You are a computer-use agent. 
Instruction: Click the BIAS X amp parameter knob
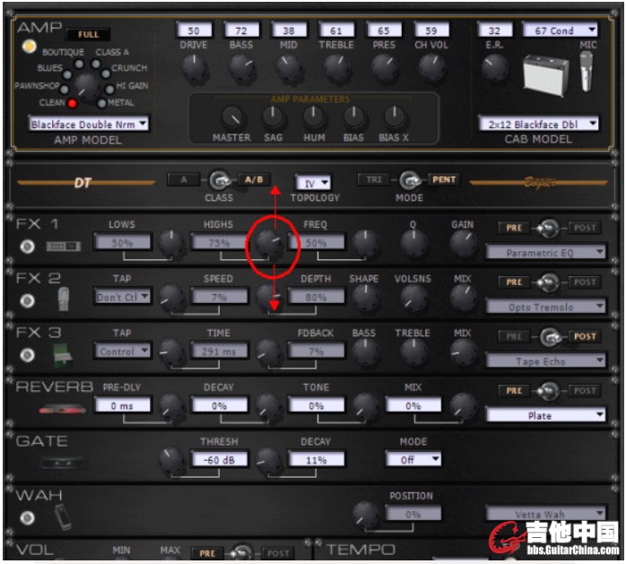(x=395, y=117)
